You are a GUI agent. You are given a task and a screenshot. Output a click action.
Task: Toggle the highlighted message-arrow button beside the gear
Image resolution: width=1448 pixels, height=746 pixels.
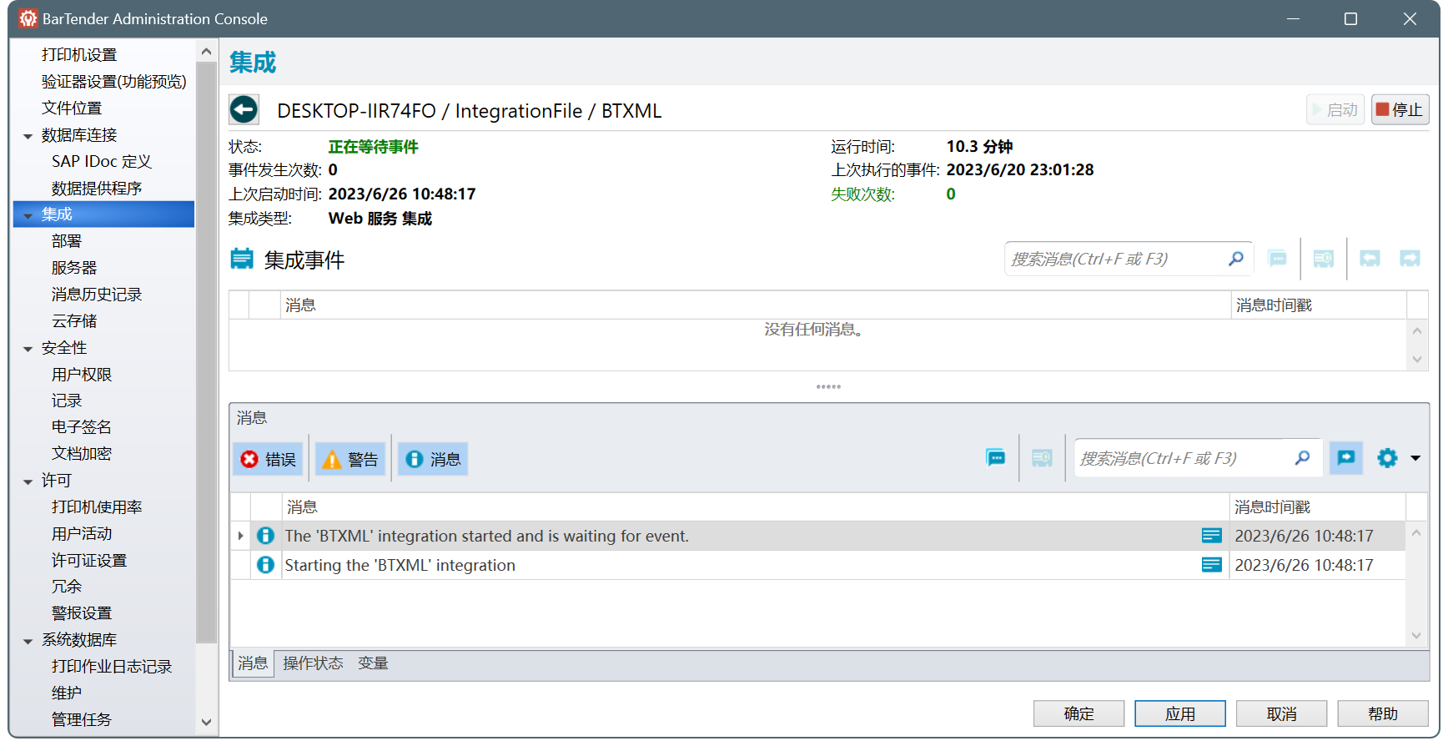[1346, 458]
